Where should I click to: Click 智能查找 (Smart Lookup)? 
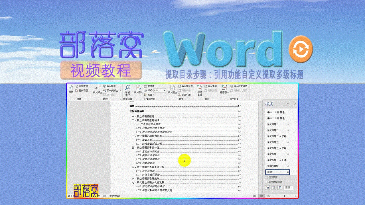(x=128, y=91)
